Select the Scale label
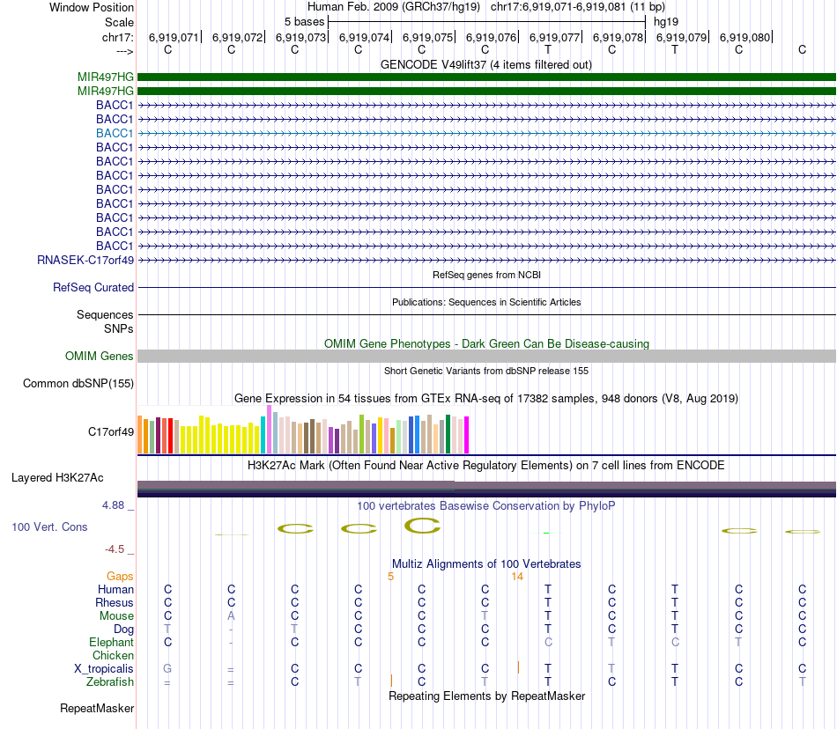 click(x=119, y=22)
